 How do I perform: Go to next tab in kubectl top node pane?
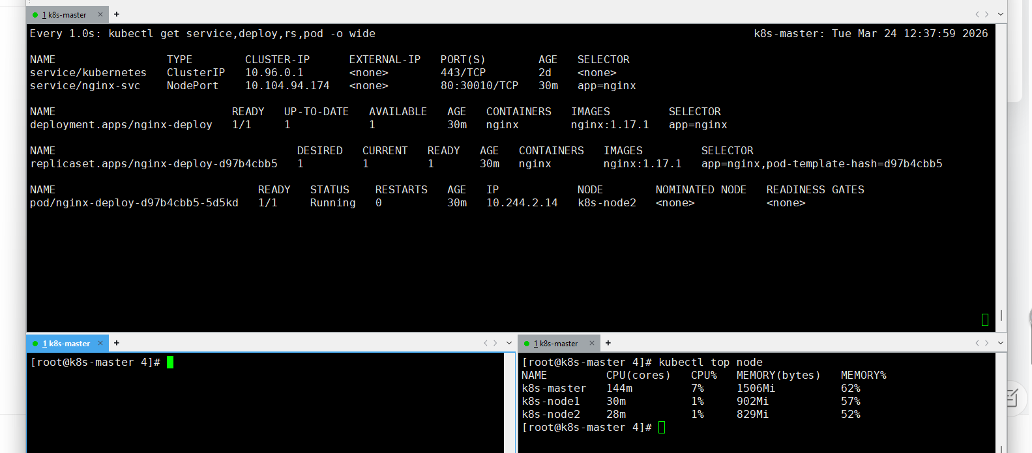(987, 343)
